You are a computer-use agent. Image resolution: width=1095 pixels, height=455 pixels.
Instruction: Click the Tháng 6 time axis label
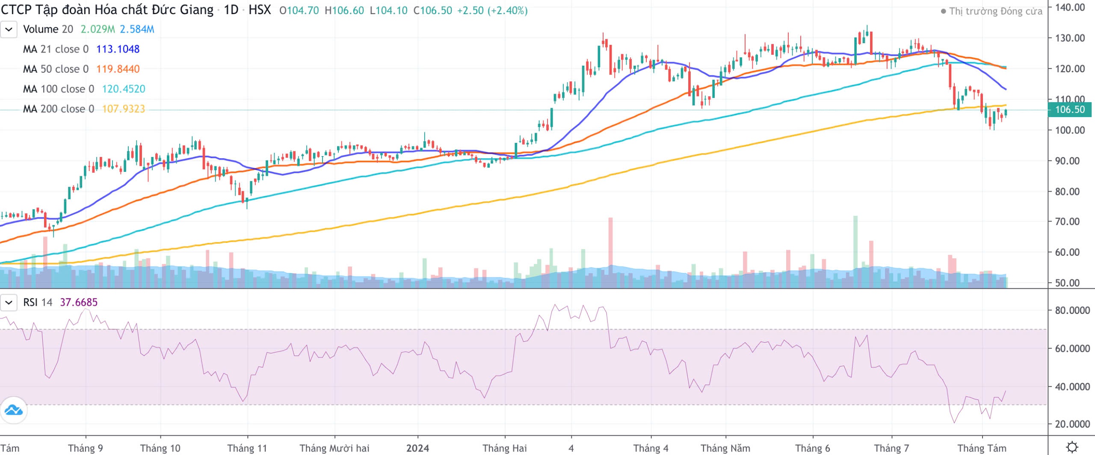click(x=813, y=448)
